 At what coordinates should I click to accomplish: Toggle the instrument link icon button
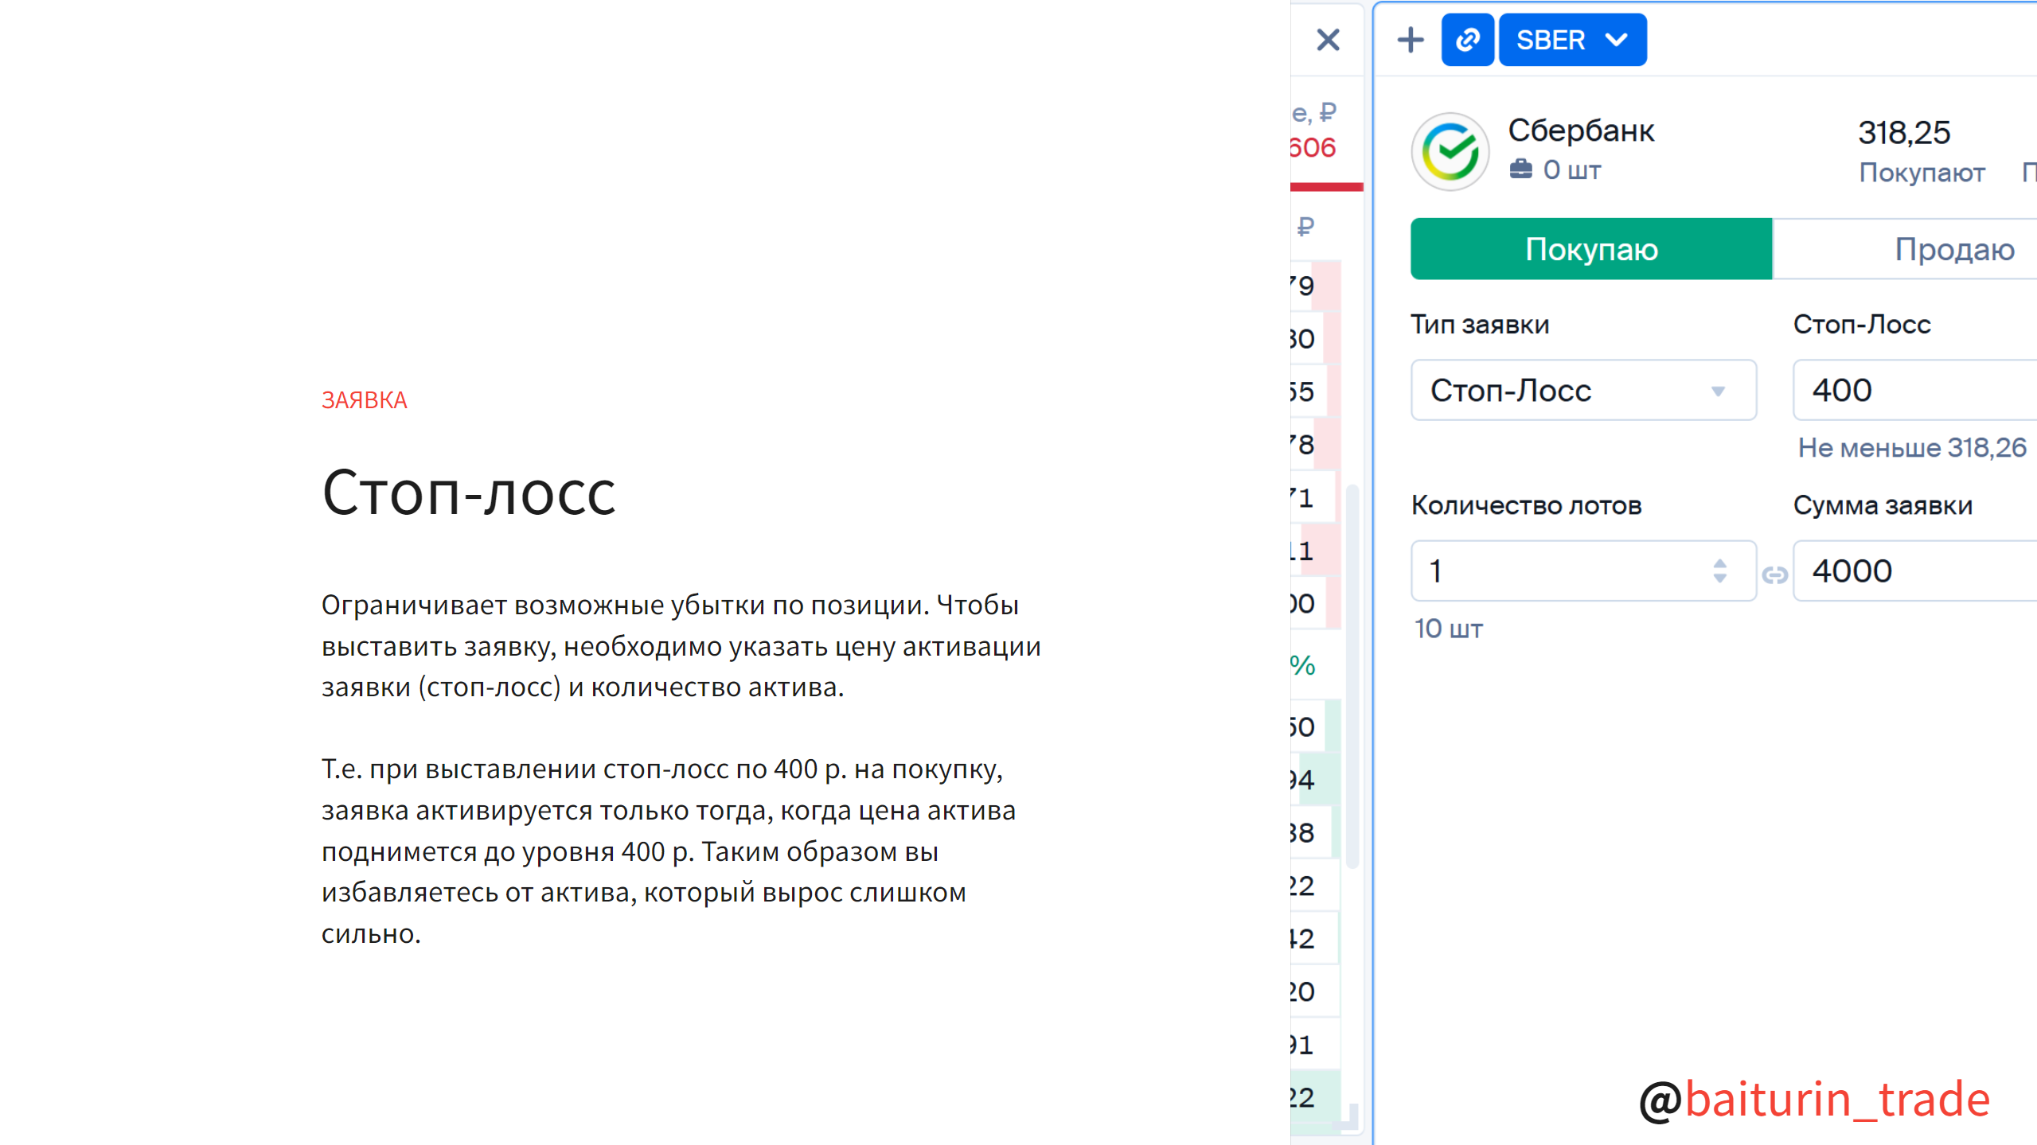pos(1467,40)
